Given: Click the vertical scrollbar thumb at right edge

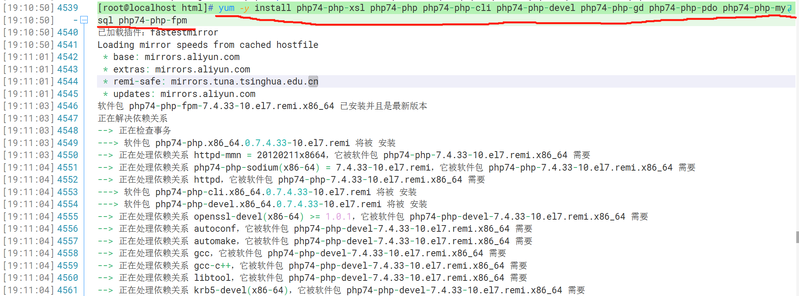Looking at the screenshot, I should tap(797, 237).
